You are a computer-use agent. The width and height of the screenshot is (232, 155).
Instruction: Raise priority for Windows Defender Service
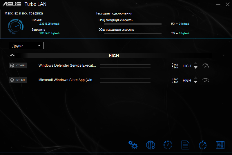pyautogui.click(x=195, y=63)
